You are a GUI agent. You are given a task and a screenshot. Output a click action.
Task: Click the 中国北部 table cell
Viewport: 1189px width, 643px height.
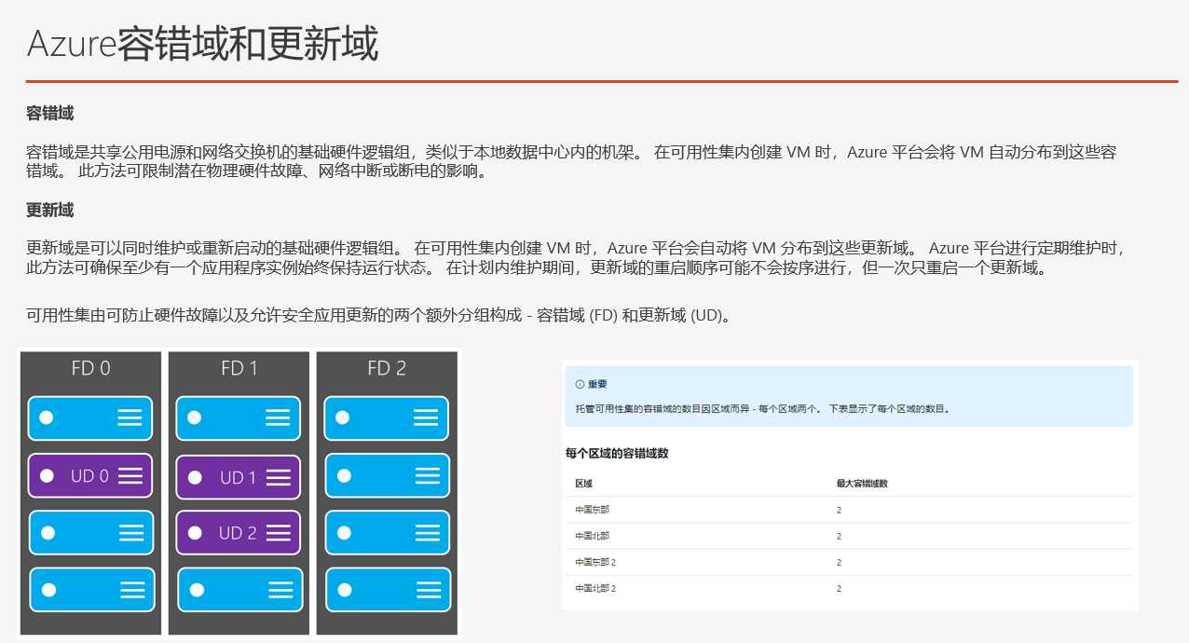click(592, 536)
